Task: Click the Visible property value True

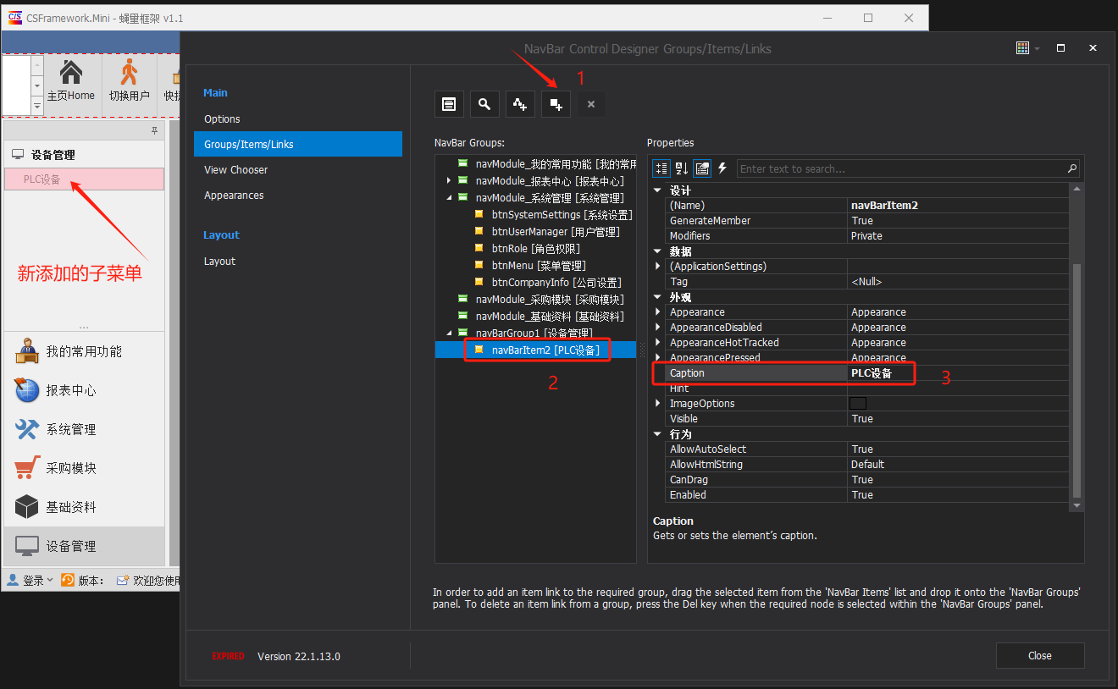Action: pyautogui.click(x=959, y=419)
